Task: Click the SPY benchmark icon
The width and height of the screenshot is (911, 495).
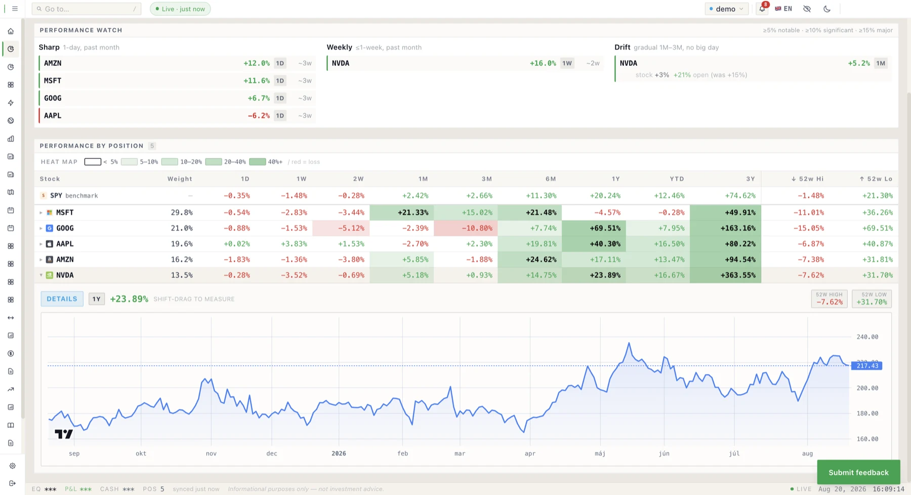Action: [x=44, y=195]
